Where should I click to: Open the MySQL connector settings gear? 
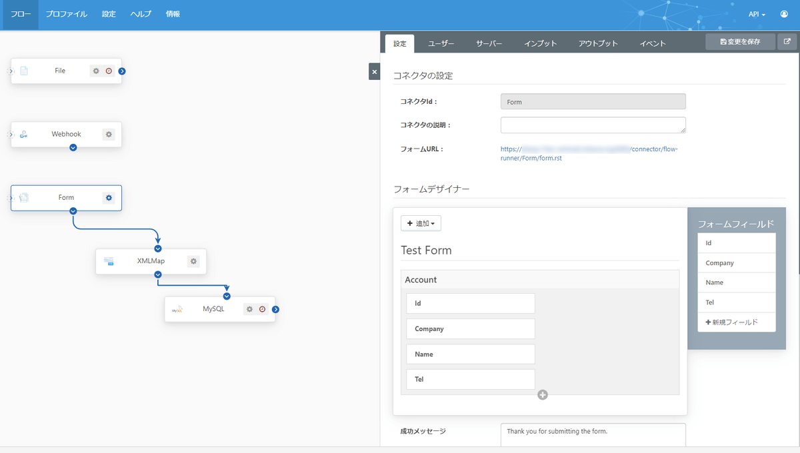[249, 309]
